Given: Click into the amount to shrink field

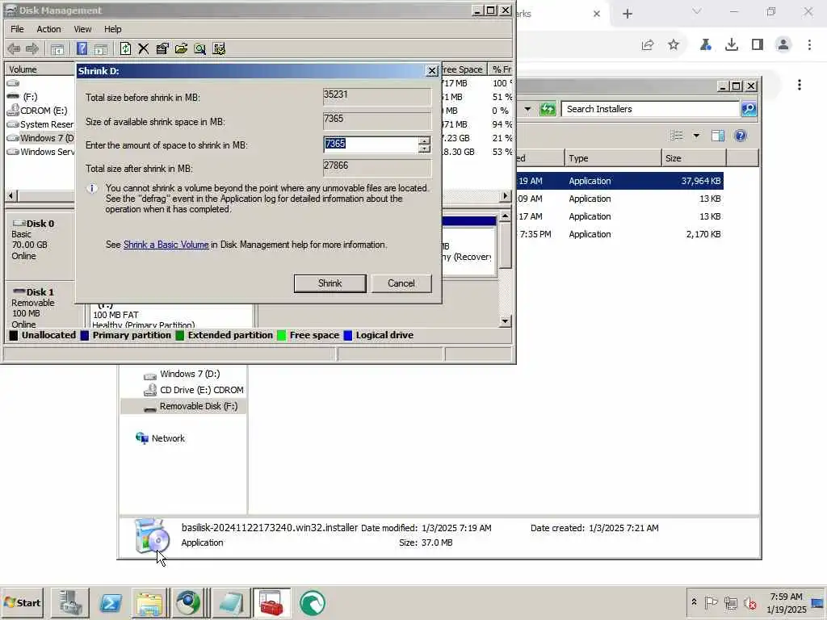Looking at the screenshot, I should point(371,145).
